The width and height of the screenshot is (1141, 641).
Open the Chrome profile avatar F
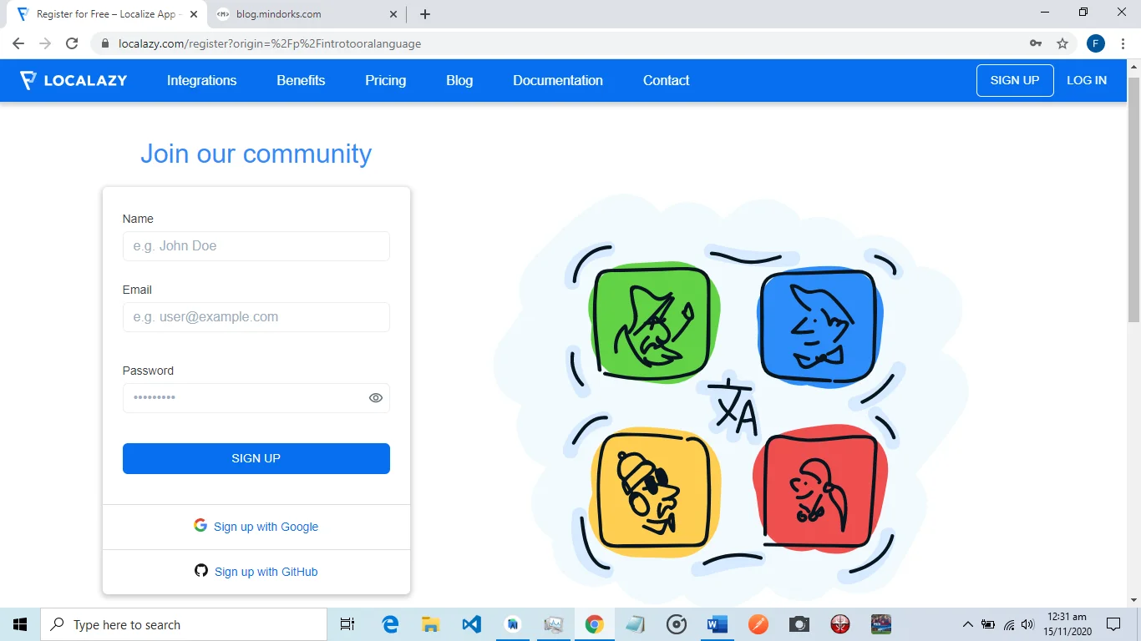[1096, 43]
